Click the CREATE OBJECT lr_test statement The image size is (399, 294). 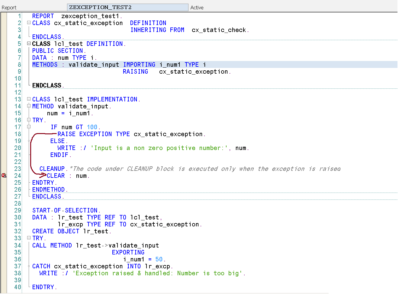point(72,231)
